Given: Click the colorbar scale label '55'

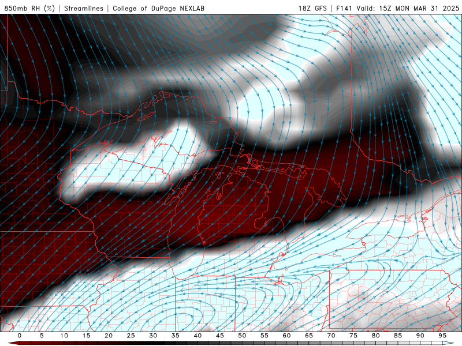Looking at the screenshot, I should [264, 336].
